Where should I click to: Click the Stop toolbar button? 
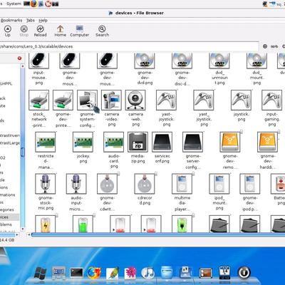click(x=24, y=31)
